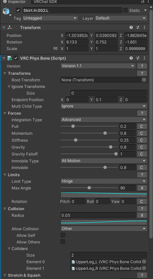
Task: Click the C button next to Pull
Action: click(x=142, y=126)
